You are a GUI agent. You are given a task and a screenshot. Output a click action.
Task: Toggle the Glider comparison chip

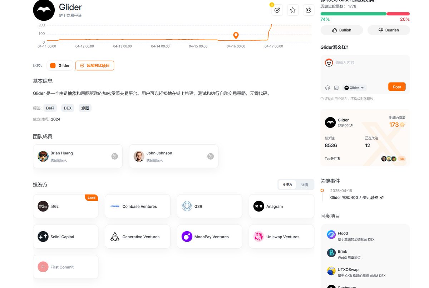click(60, 65)
